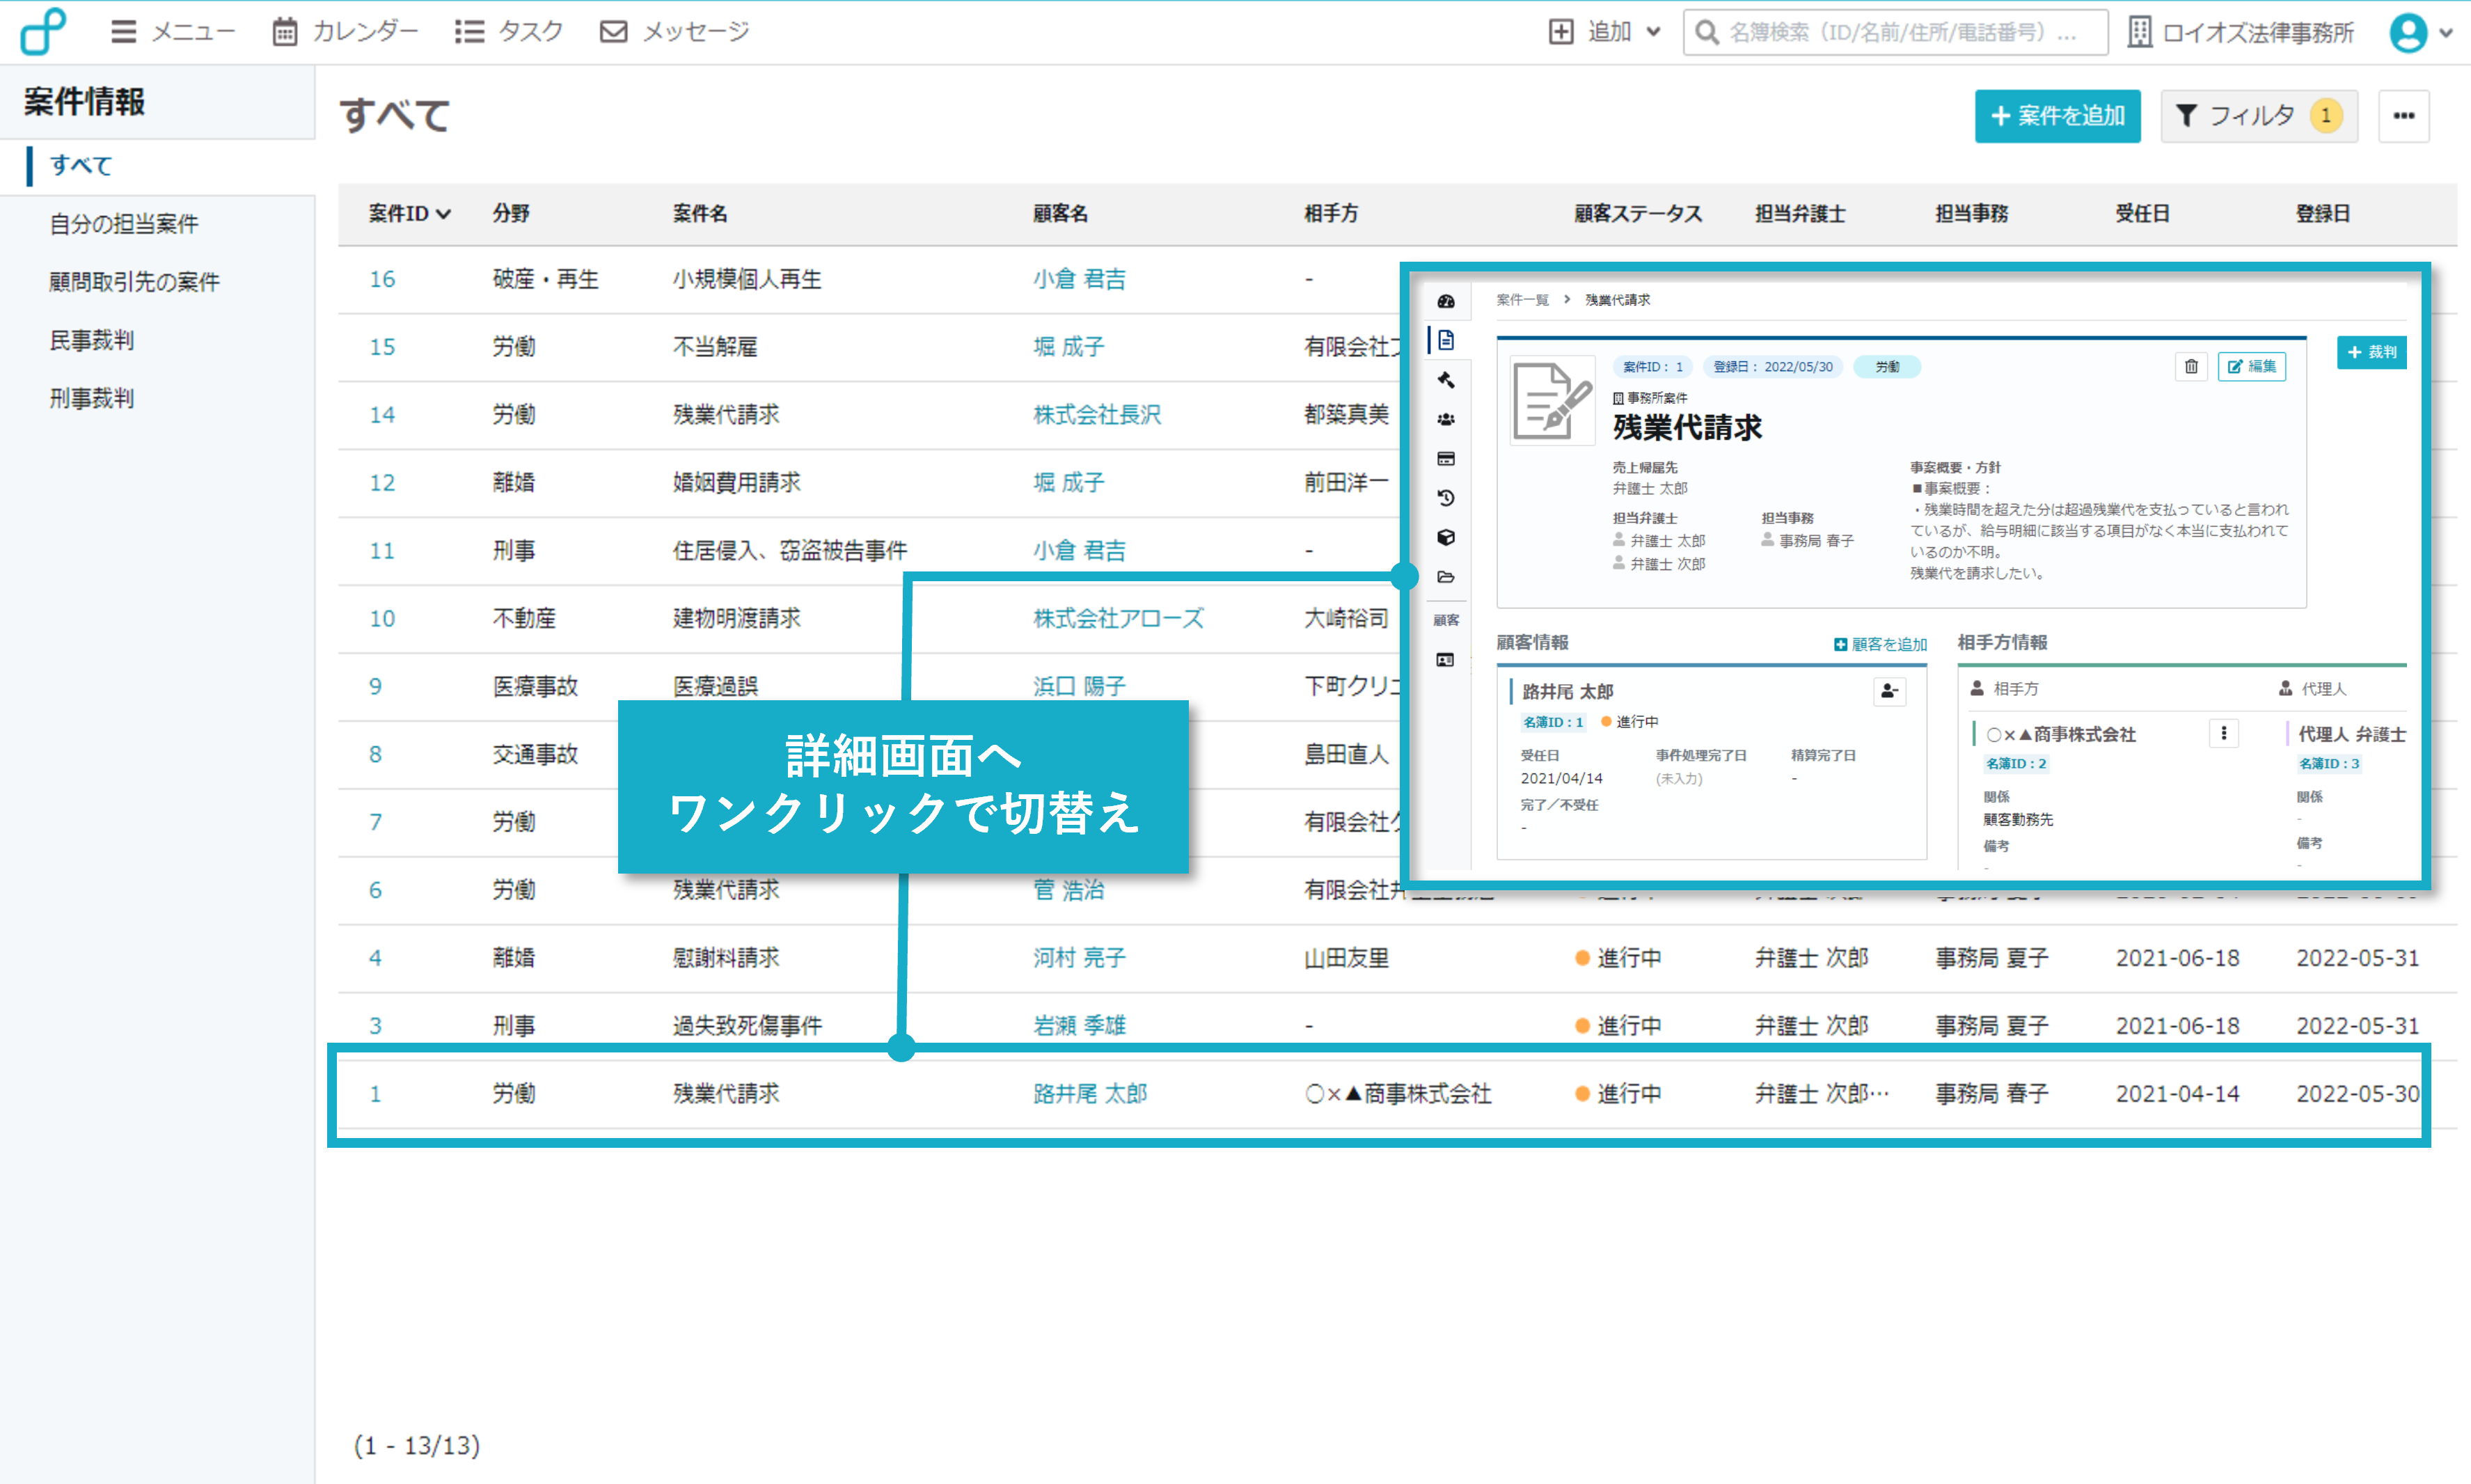The width and height of the screenshot is (2471, 1484).
Task: Open the 株式会社アローズ customer link
Action: tap(1118, 618)
